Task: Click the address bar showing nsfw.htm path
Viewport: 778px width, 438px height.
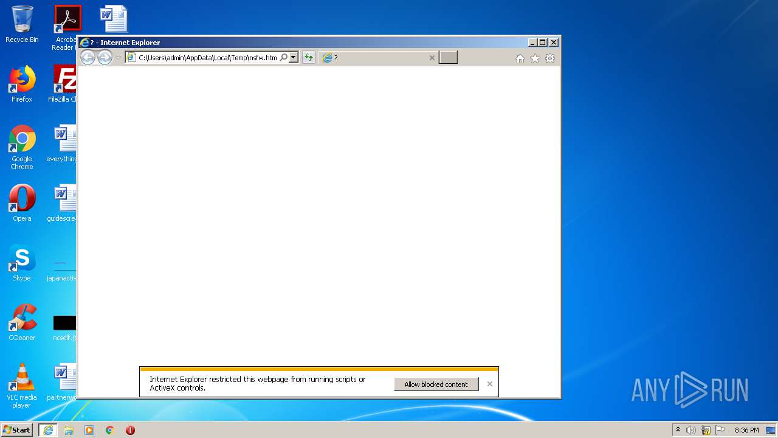Action: (x=208, y=58)
